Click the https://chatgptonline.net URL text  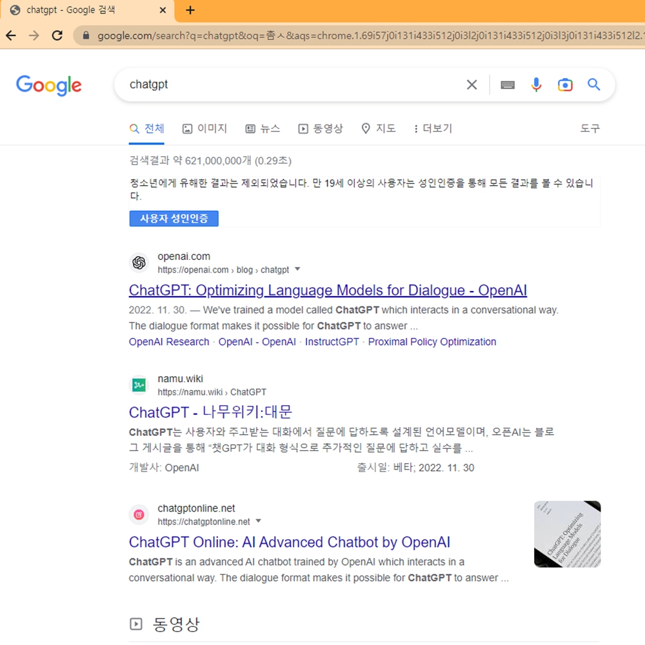coord(204,522)
